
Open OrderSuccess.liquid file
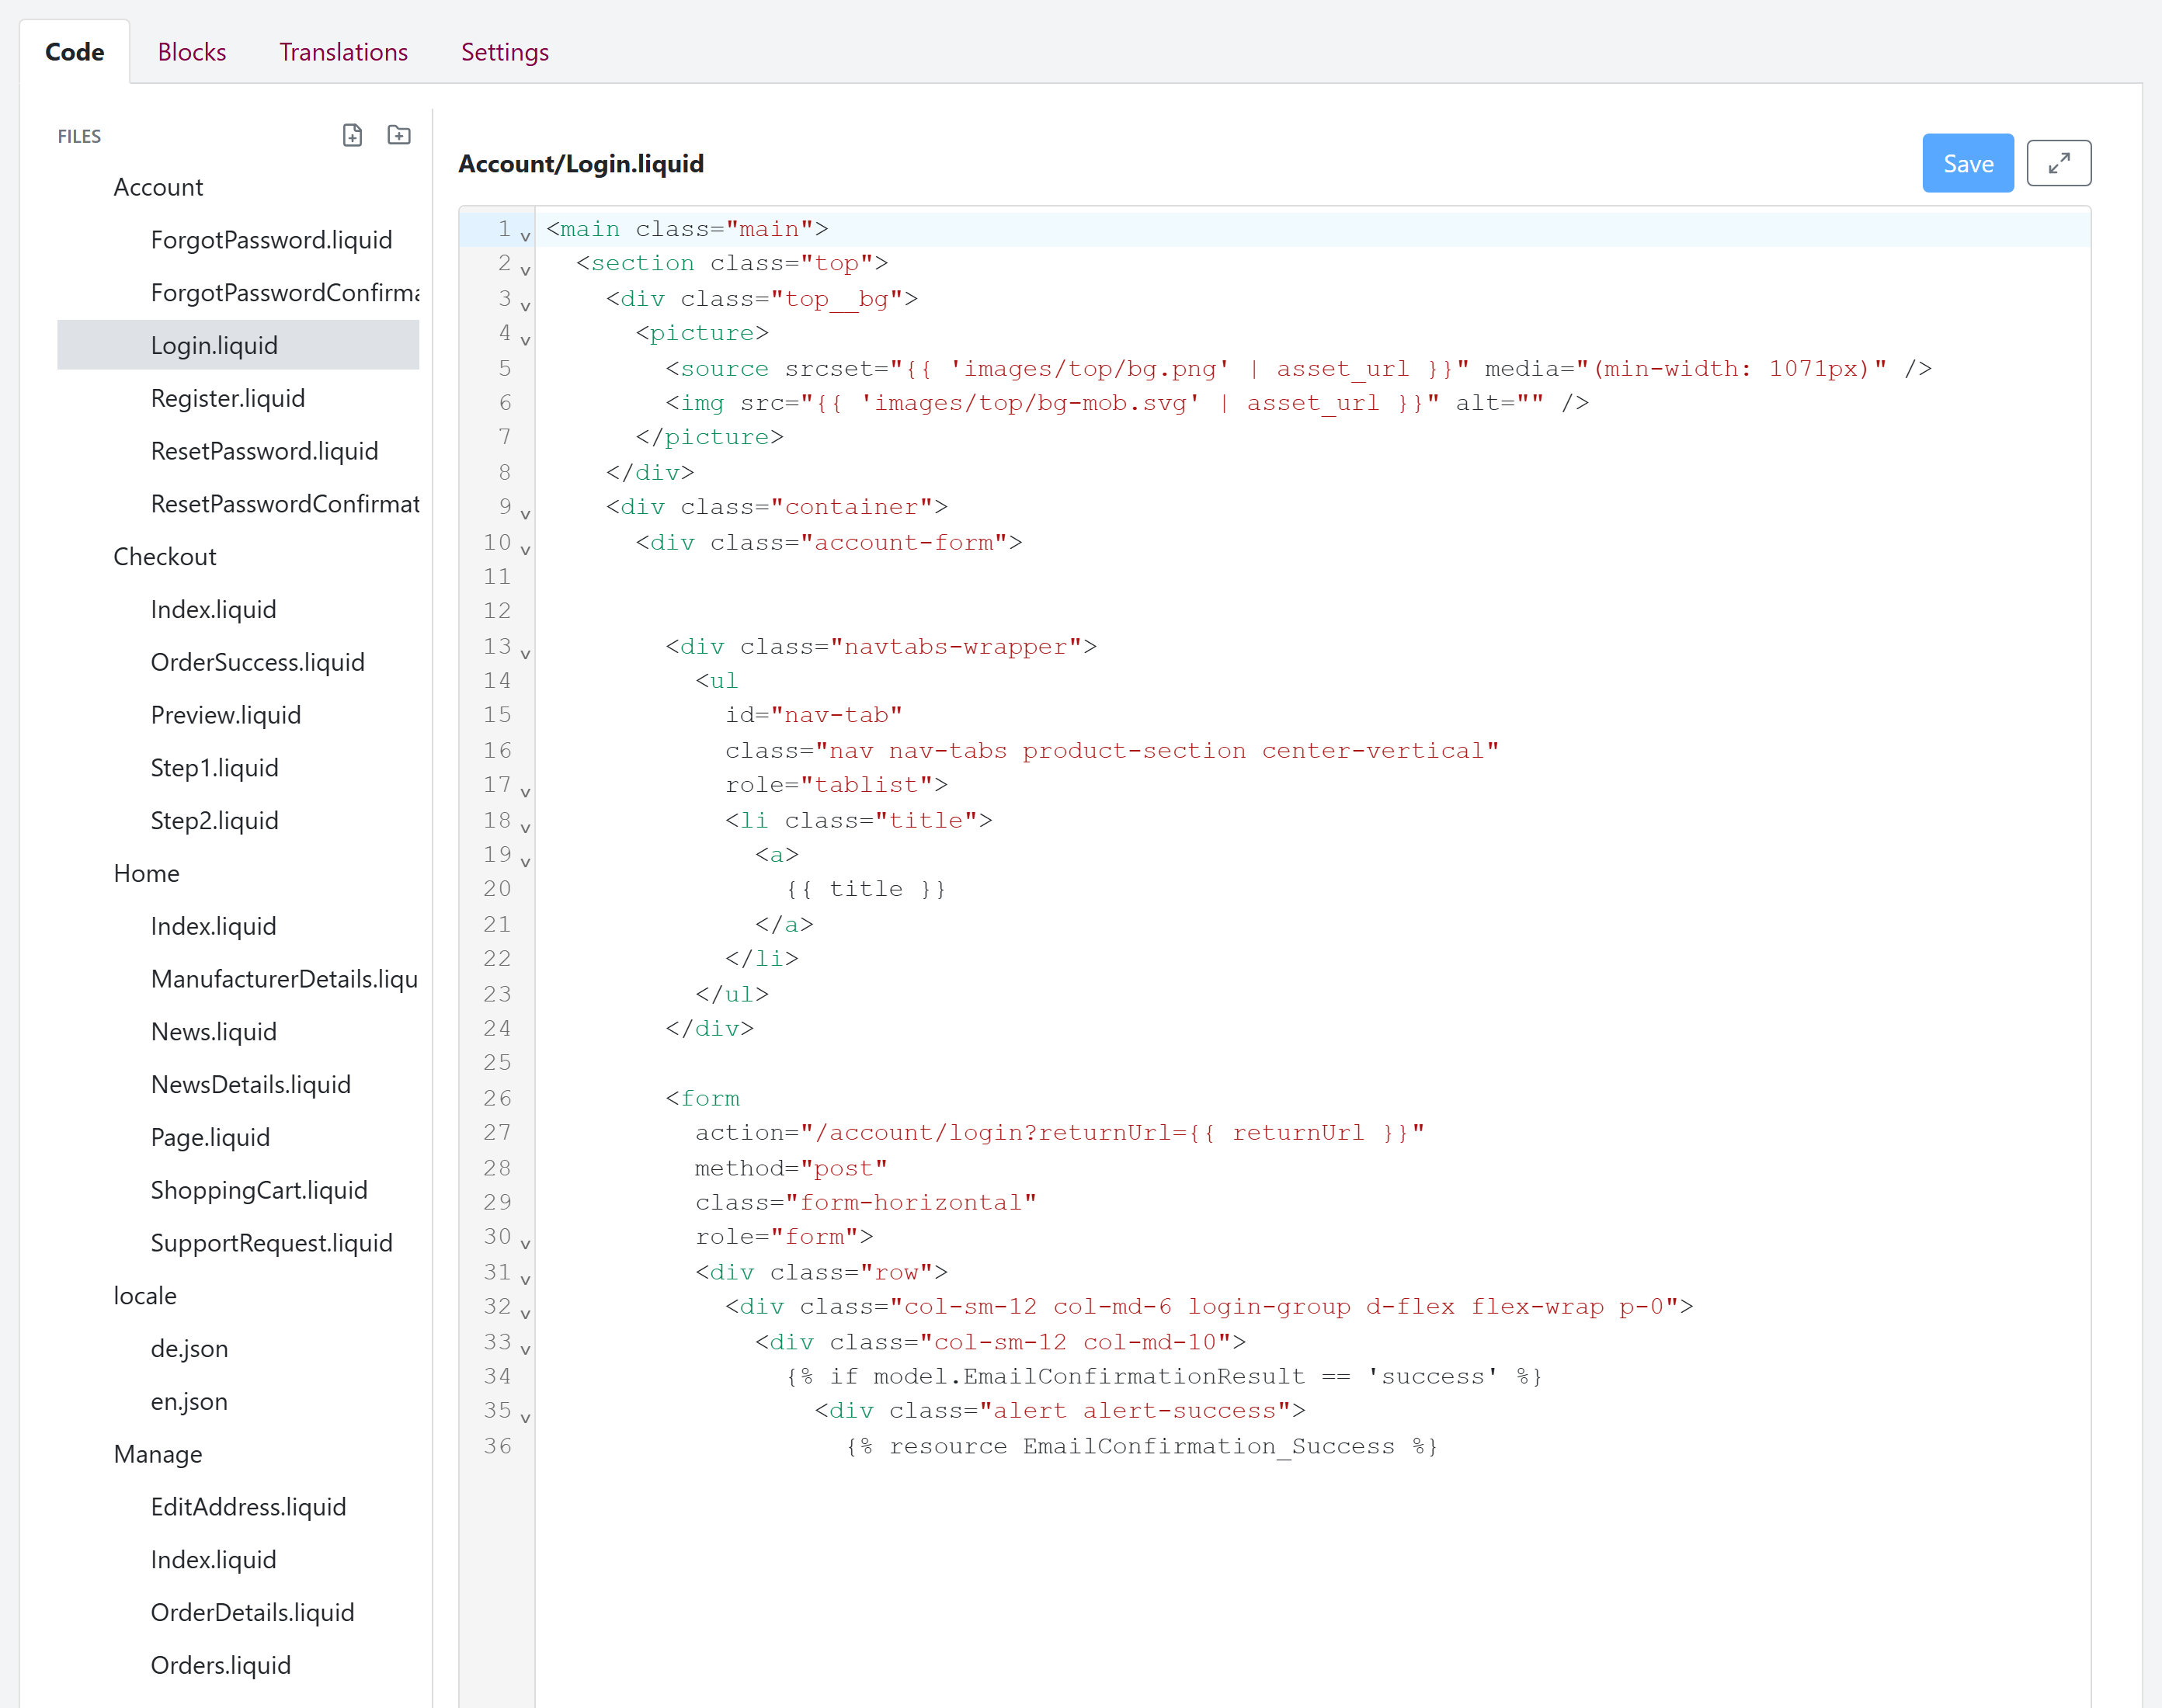pos(257,662)
